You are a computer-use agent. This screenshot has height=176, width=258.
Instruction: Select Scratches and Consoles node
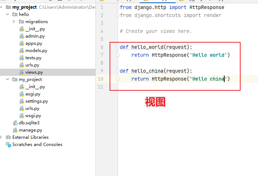[37, 145]
